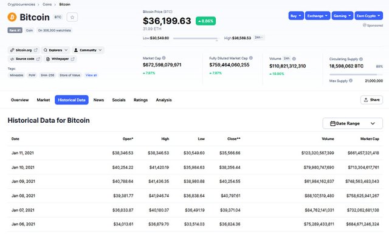The image size is (389, 234).
Task: Click the Date column header
Action: pos(15,139)
